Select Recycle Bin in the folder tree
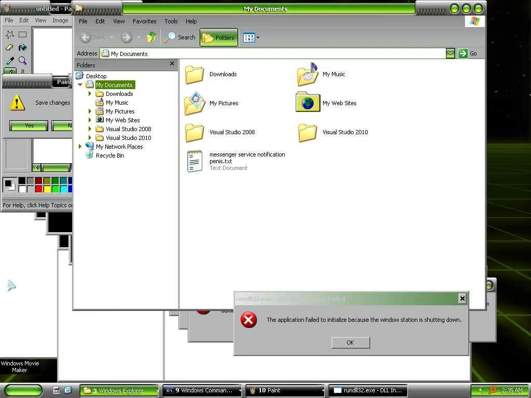This screenshot has height=398, width=531. click(110, 155)
